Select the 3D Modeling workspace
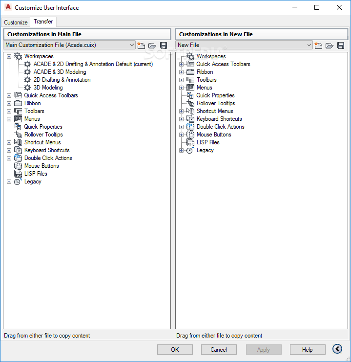351x362 pixels. (48, 88)
